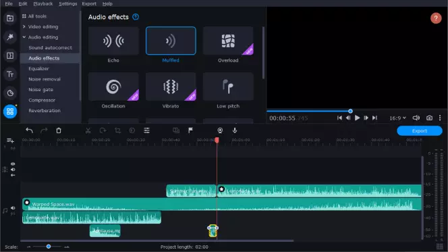Open the Filters magic wand tab
The image size is (448, 252).
tap(10, 37)
